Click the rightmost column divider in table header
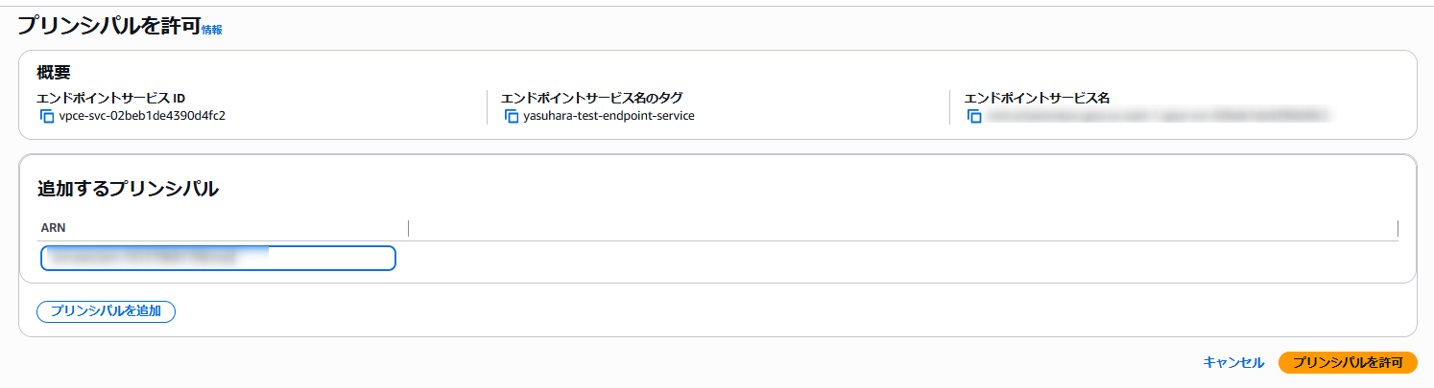1434x388 pixels. 1398,228
